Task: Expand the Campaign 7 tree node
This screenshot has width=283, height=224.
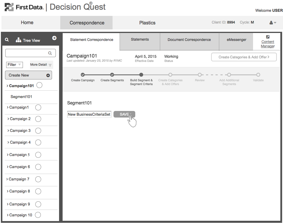Action: pyautogui.click(x=7, y=179)
